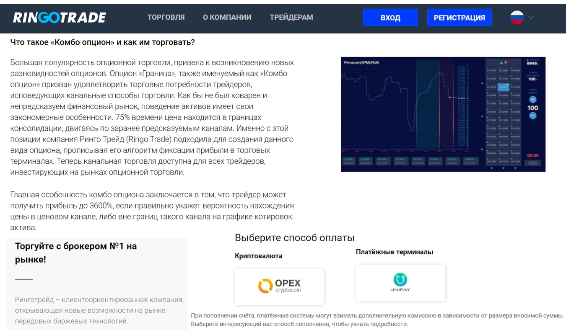Click 'Выберите способ оплаты' heading
566x335 pixels.
295,238
